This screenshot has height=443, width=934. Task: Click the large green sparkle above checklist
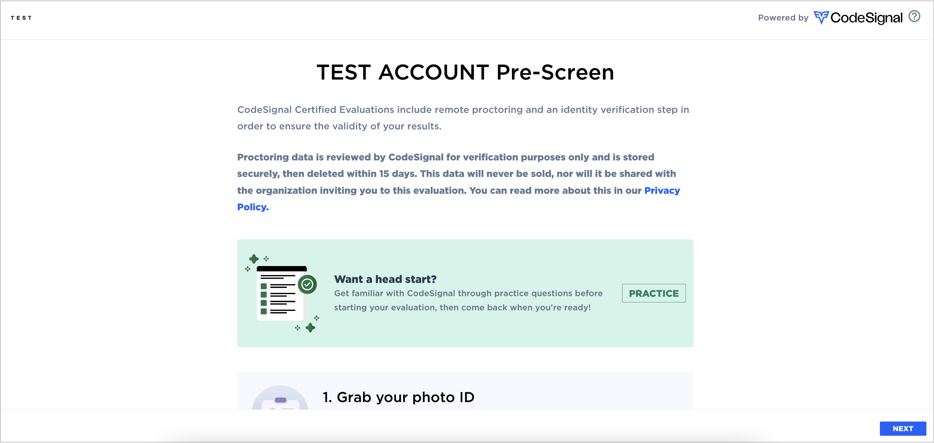pyautogui.click(x=254, y=259)
